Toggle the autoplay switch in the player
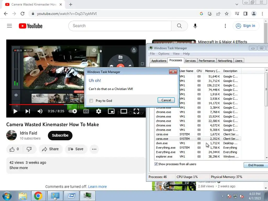The image size is (268, 201). [73, 111]
